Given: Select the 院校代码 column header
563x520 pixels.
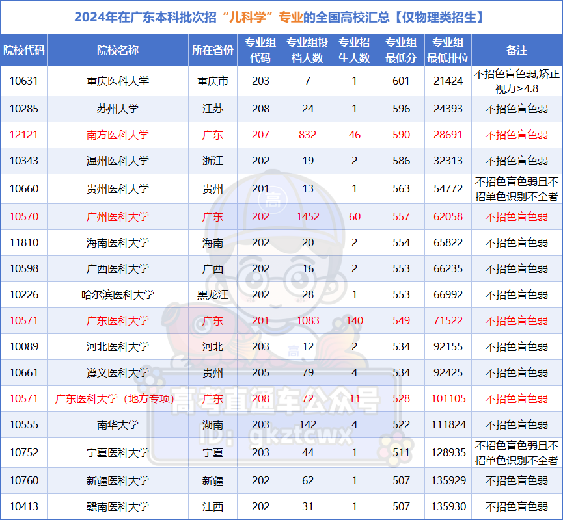Looking at the screenshot, I should point(23,51).
